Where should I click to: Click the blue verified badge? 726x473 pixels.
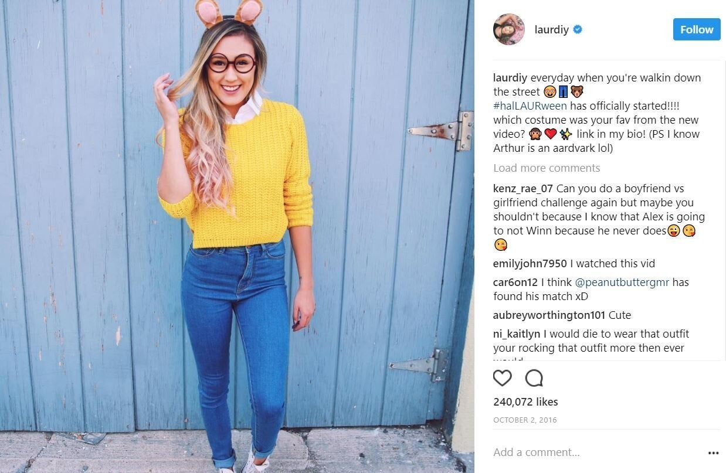pos(577,29)
